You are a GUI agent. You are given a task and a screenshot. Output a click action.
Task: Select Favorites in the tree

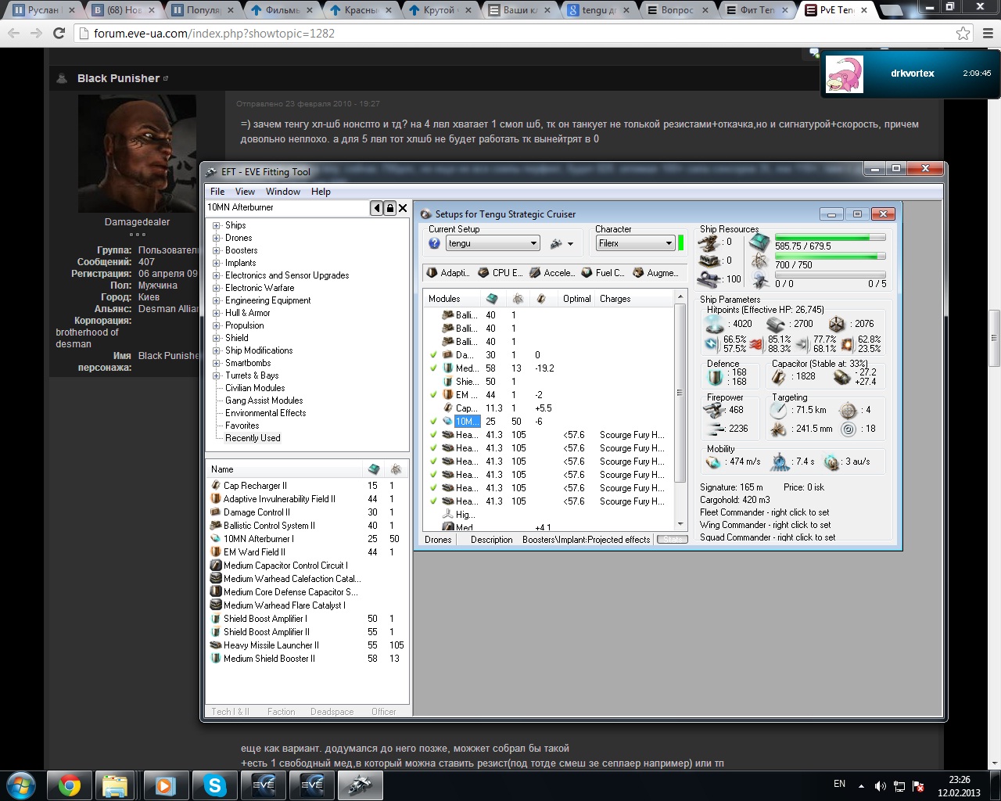(242, 426)
